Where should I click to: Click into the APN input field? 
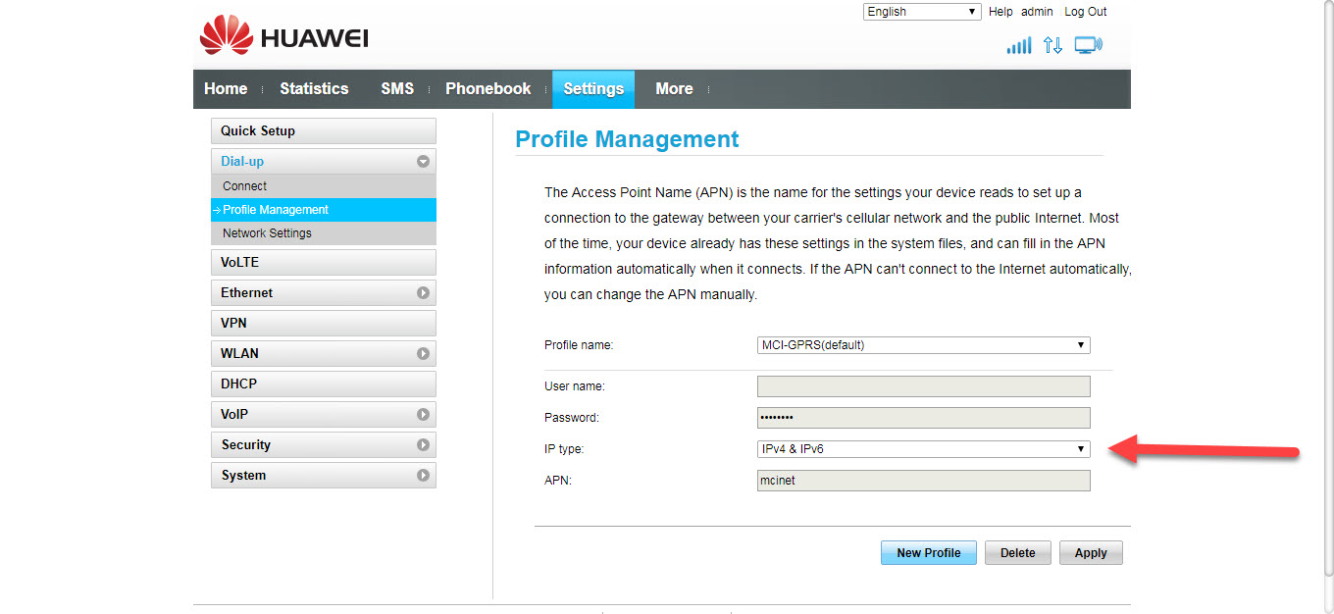coord(923,481)
